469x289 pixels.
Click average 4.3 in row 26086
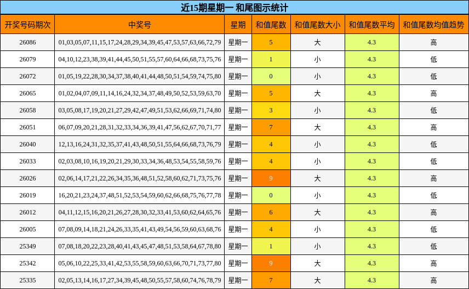(x=372, y=42)
